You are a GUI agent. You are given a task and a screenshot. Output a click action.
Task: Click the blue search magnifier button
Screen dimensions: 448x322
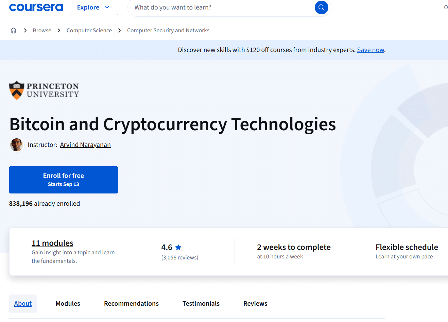click(321, 7)
